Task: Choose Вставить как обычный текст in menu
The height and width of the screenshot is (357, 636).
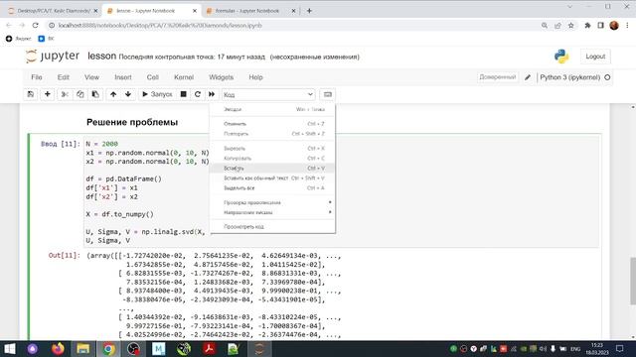Action: pos(273,178)
